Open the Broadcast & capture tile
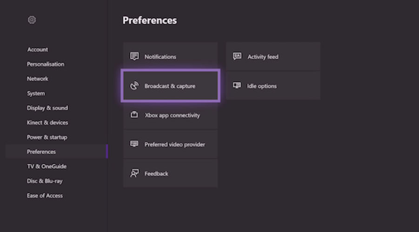Viewport: 419px width, 232px height. tap(170, 86)
